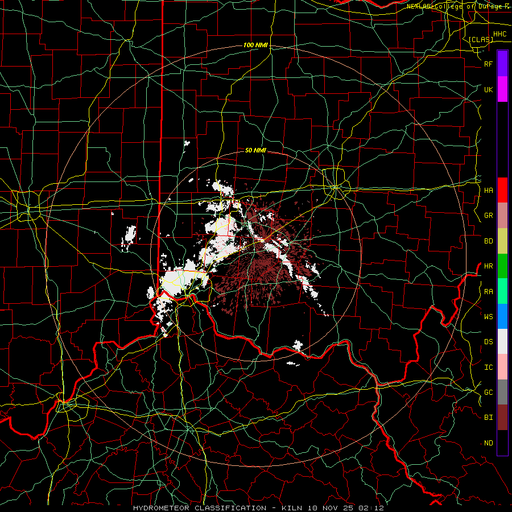Click the DS legend label
Image resolution: width=512 pixels, height=512 pixels.
click(x=488, y=342)
